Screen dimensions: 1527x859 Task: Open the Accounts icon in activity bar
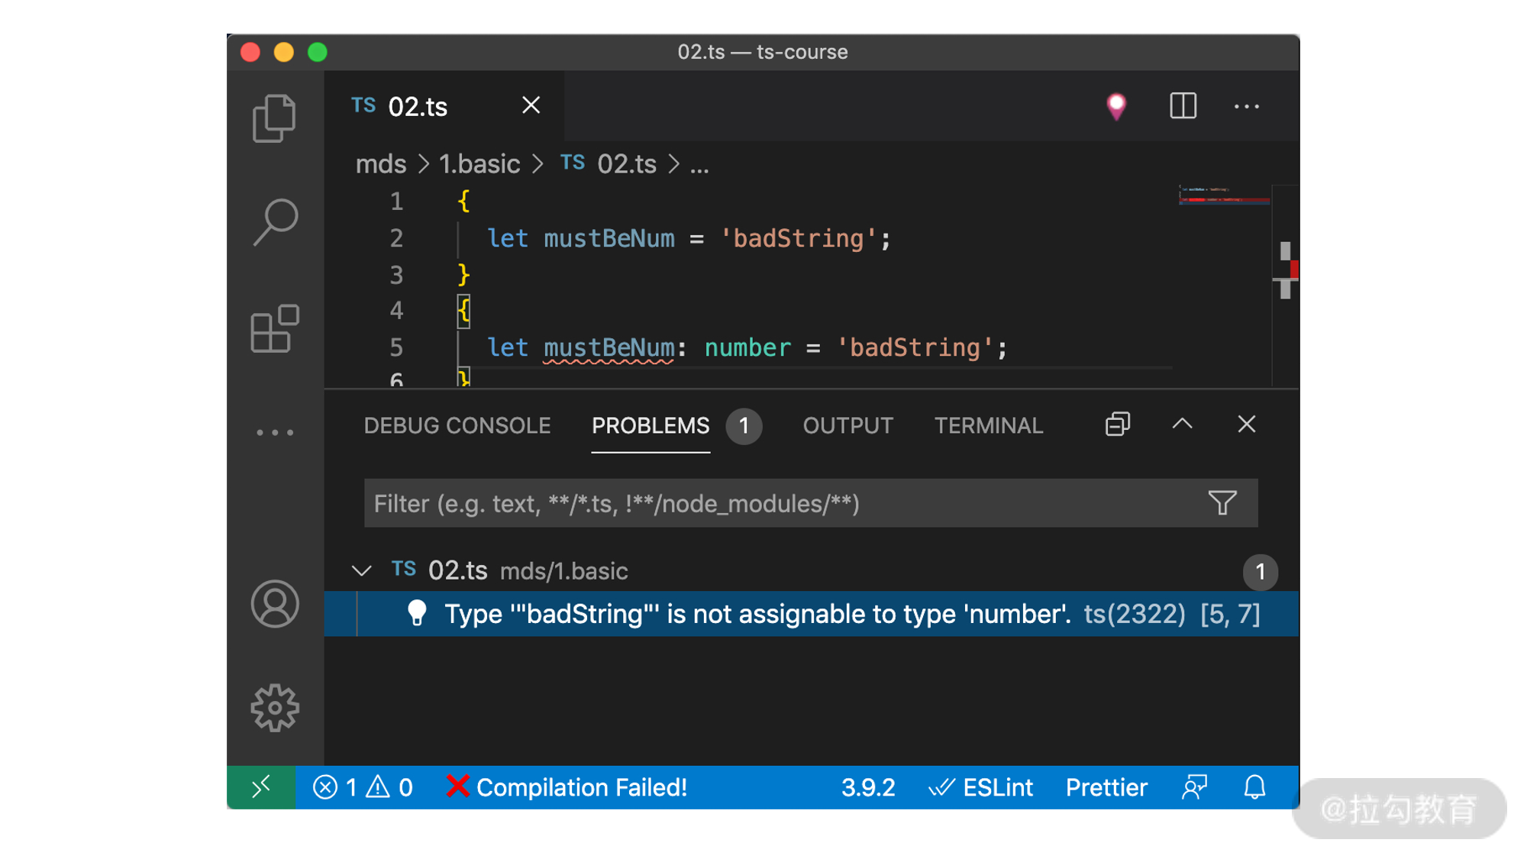(x=275, y=604)
